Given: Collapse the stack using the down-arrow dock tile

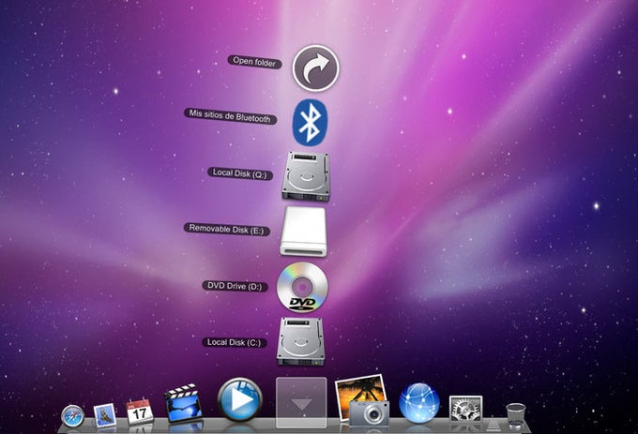Looking at the screenshot, I should coord(301,402).
